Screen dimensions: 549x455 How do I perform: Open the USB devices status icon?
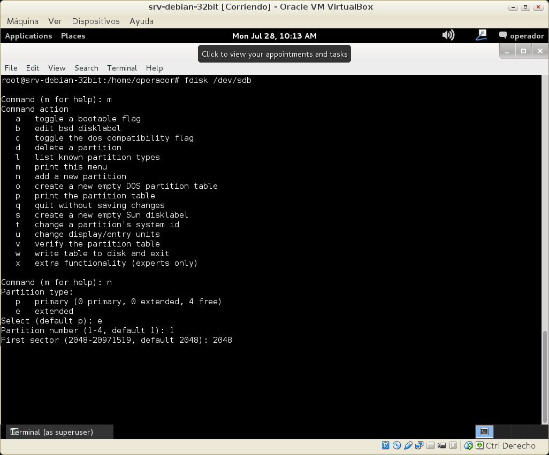(x=408, y=445)
